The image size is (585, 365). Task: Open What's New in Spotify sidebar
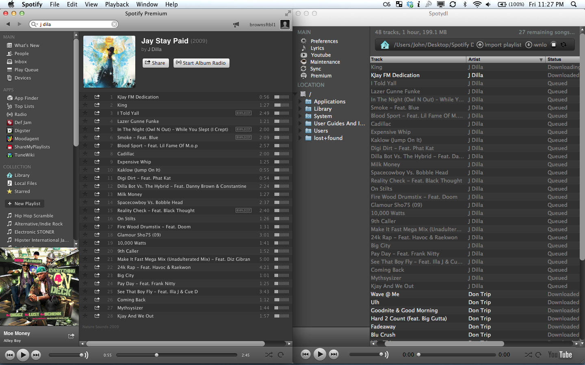[x=27, y=45]
